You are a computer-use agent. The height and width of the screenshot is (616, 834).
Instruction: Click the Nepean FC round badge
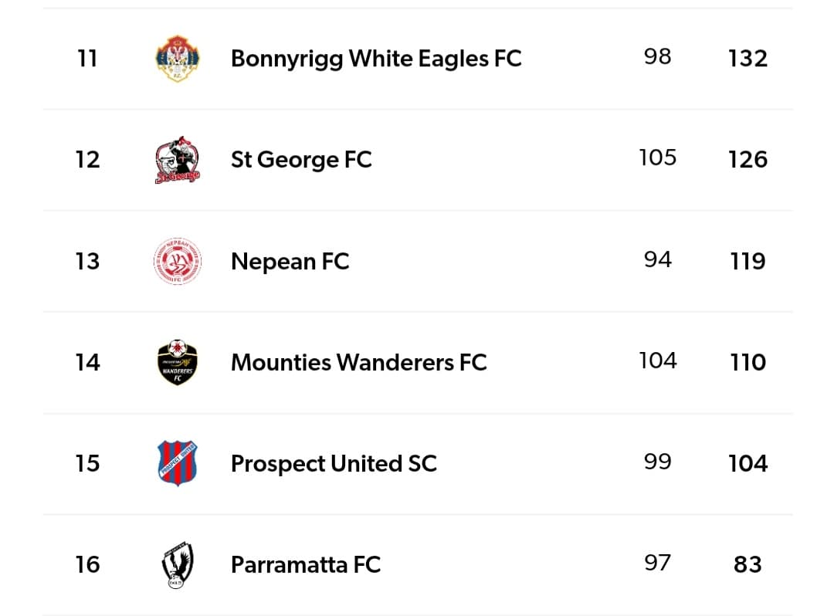178,261
